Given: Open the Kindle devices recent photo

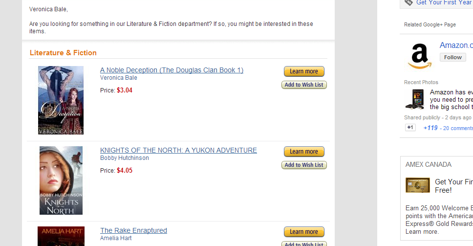Looking at the screenshot, I should click(415, 99).
